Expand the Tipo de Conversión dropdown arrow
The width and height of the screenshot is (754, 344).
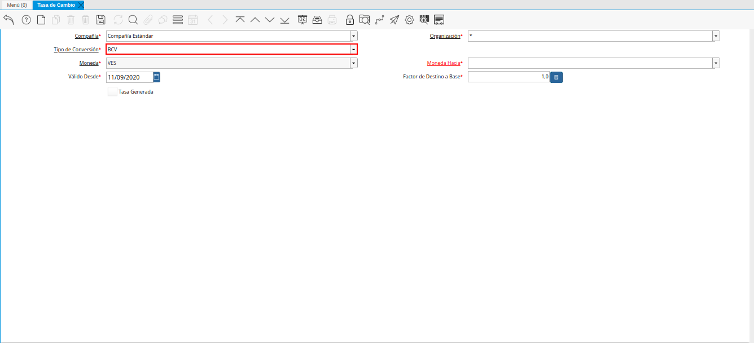(354, 50)
